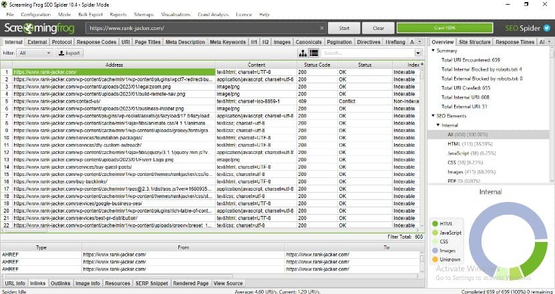Open the Help menu
Viewport: 555px width, 294px height.
pos(264,15)
